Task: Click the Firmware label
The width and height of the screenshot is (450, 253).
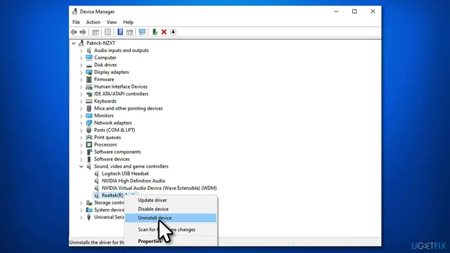Action: coord(104,79)
